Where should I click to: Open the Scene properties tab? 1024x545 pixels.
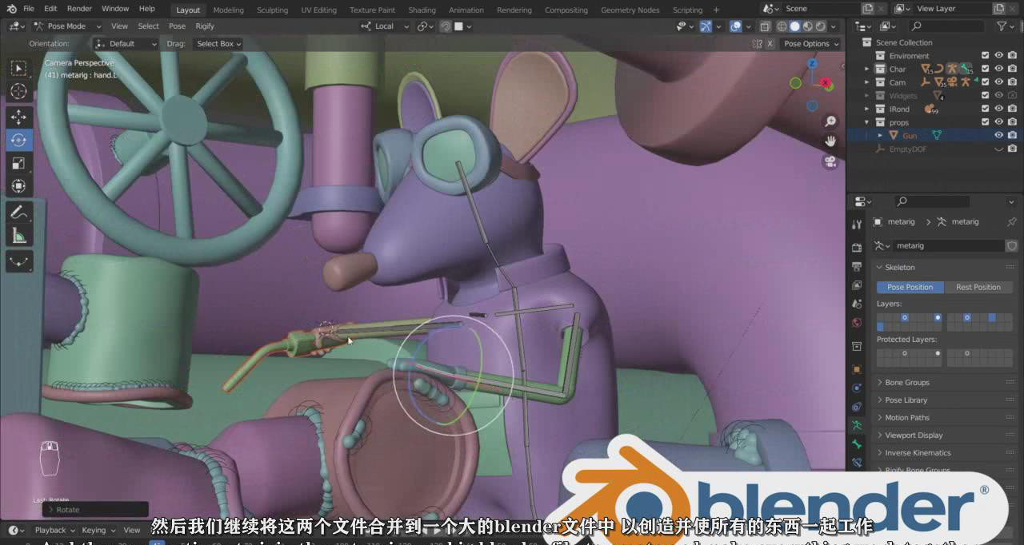[x=857, y=304]
